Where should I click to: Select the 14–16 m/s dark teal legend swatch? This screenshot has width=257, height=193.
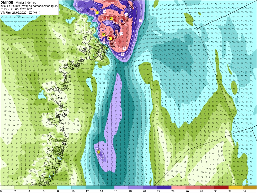(x=107, y=187)
